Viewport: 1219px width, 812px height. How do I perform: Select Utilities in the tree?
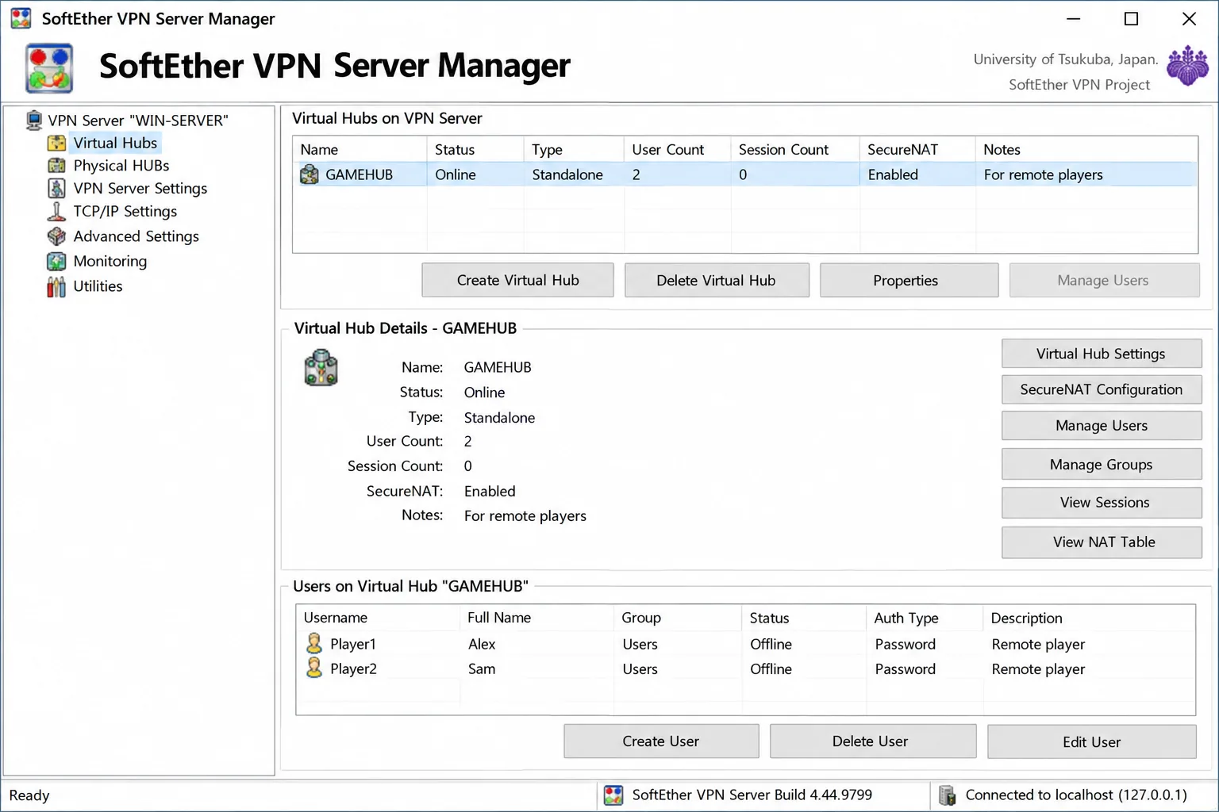pos(98,286)
